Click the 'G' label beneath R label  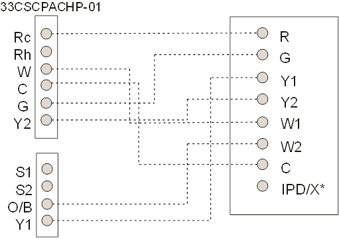point(285,58)
